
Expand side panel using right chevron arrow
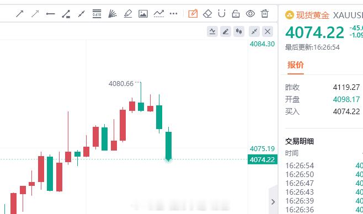273,202
